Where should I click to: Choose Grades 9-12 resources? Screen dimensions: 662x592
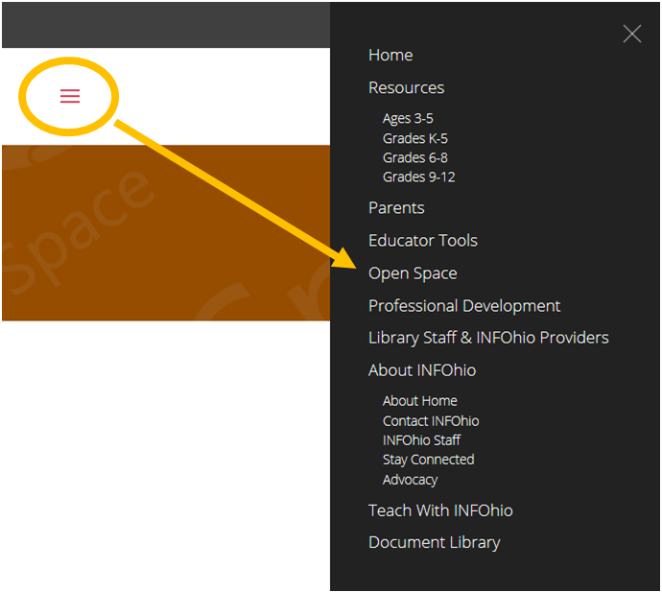click(x=419, y=177)
